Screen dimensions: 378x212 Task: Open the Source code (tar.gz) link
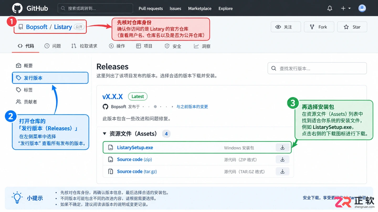tap(137, 171)
